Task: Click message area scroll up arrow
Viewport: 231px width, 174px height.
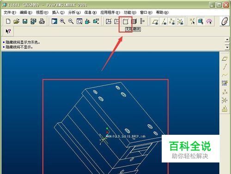Action: 227,40
